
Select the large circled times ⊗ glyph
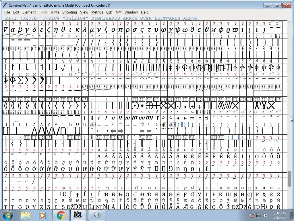tap(164, 106)
